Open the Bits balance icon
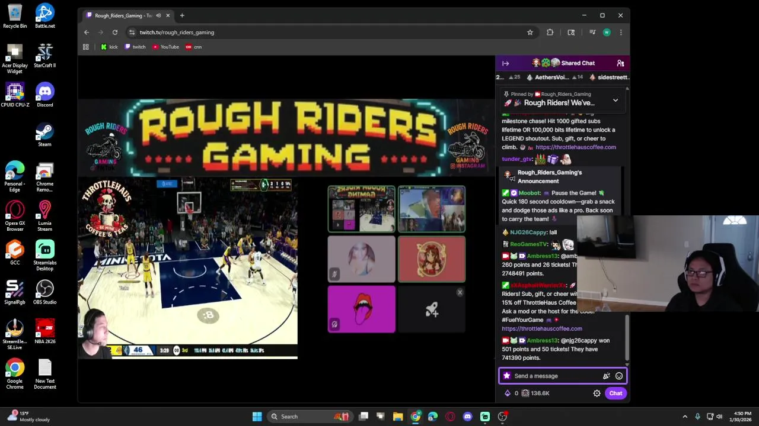This screenshot has height=426, width=759. coord(508,393)
